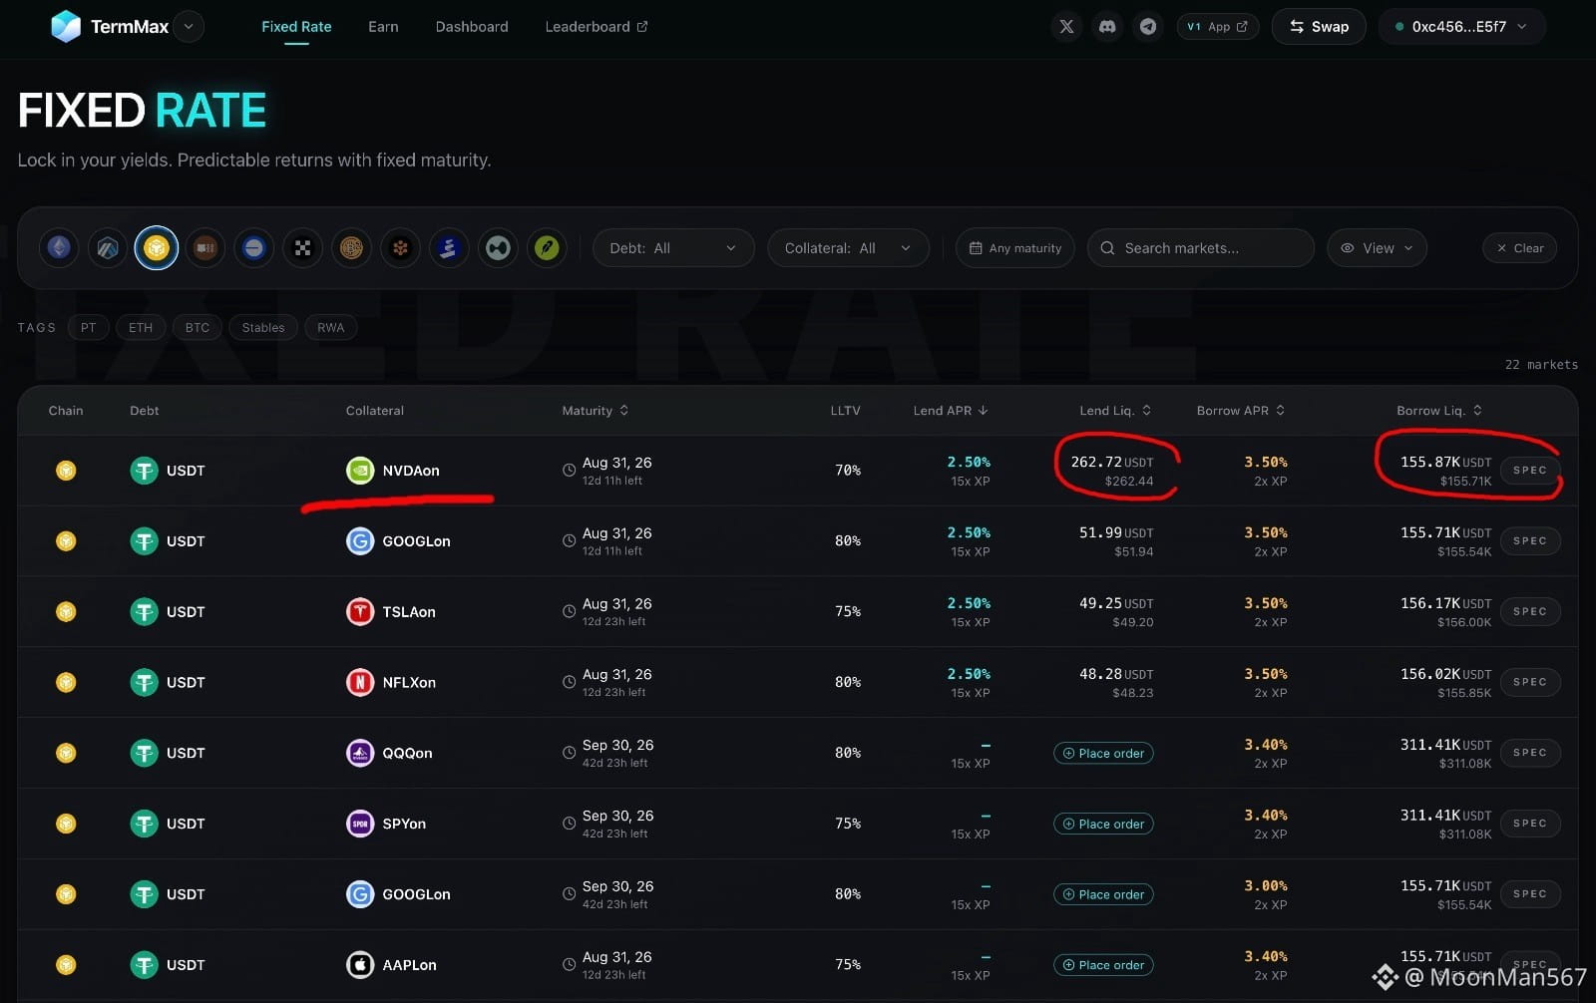Viewport: 1596px width, 1003px height.
Task: Open the Collateral: All dropdown
Action: click(848, 248)
